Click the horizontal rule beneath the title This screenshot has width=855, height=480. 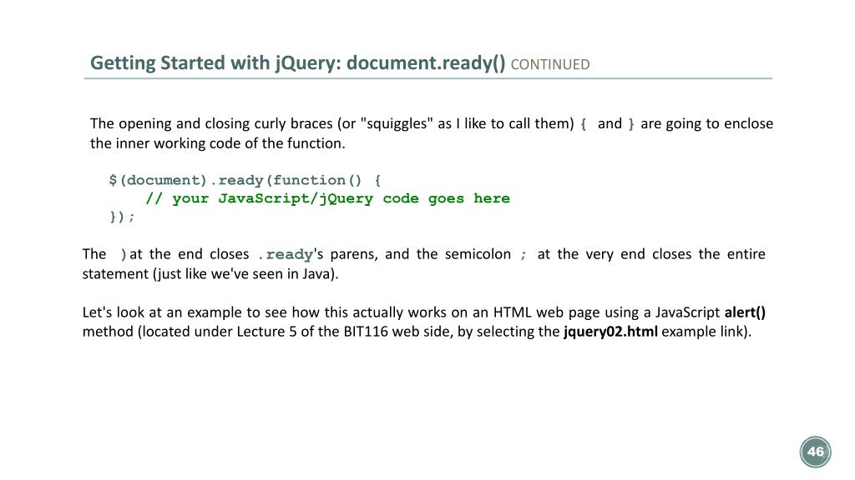click(x=427, y=79)
